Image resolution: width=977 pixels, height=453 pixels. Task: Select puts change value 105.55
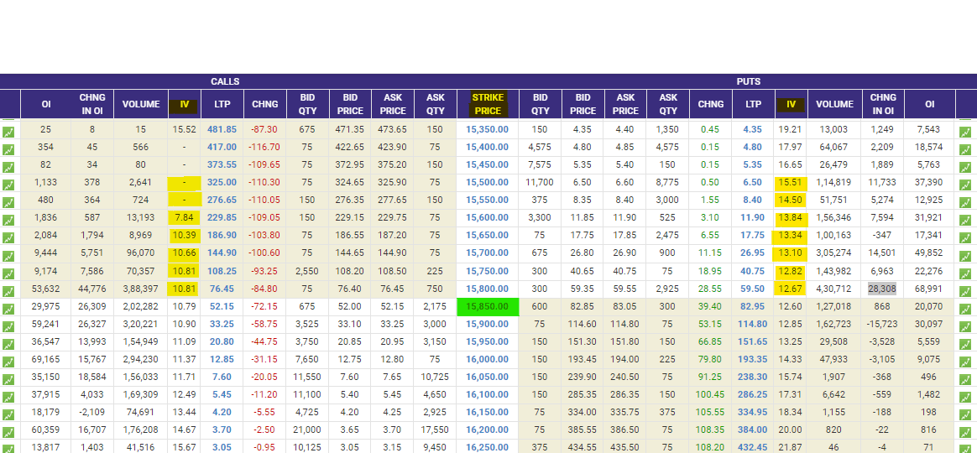click(x=710, y=413)
